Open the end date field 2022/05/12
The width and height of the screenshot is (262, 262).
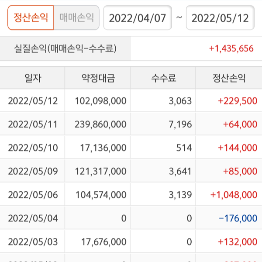(x=220, y=18)
